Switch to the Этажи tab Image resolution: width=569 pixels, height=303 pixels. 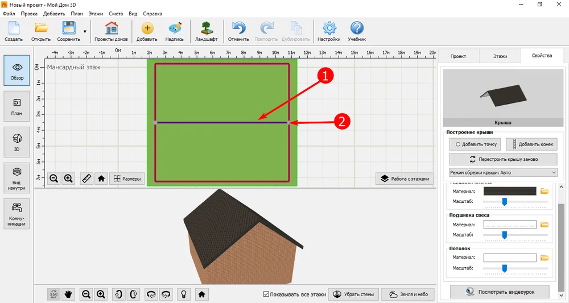click(500, 56)
